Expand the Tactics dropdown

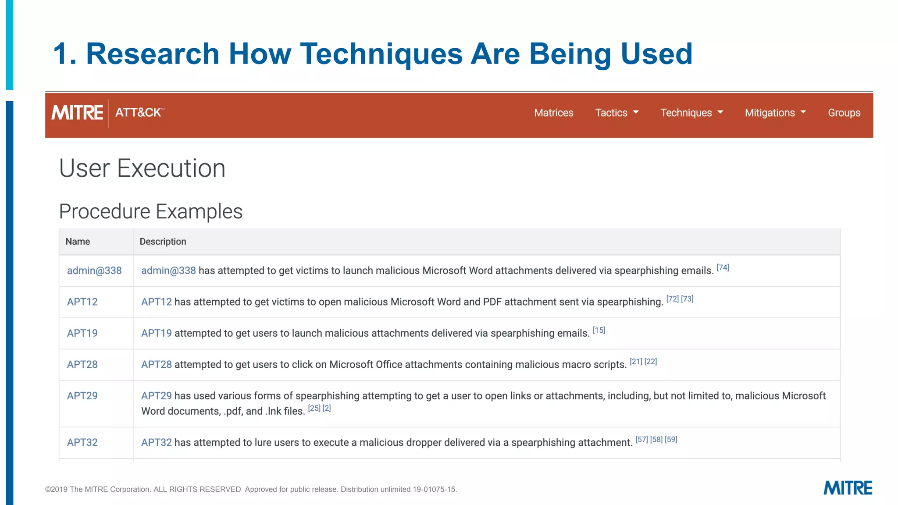[x=616, y=113]
